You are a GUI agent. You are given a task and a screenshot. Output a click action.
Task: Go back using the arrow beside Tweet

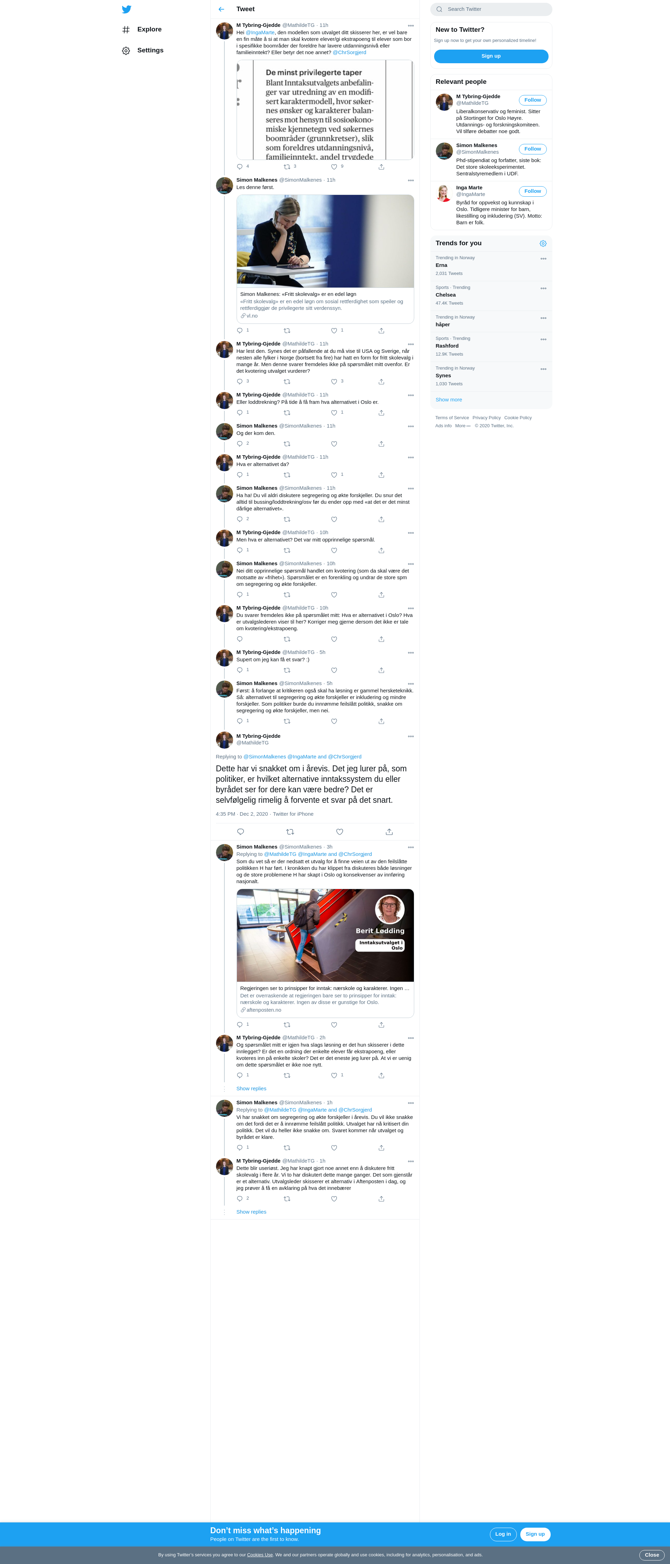(x=221, y=9)
